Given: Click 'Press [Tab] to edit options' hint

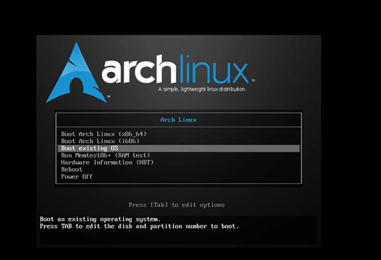Looking at the screenshot, I should coord(177,205).
